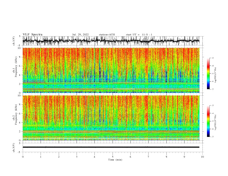
Task: Click the 8 kHz tick label of ch.1 spectrogram
Action: coord(20,57)
